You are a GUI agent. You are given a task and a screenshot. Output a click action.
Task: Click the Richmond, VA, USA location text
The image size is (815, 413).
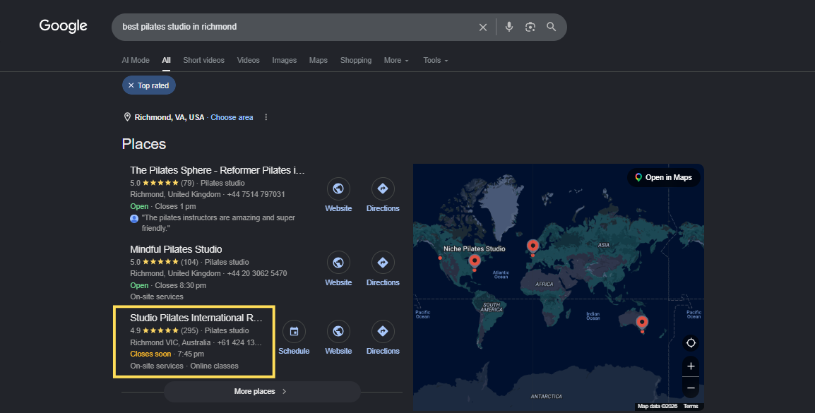169,117
